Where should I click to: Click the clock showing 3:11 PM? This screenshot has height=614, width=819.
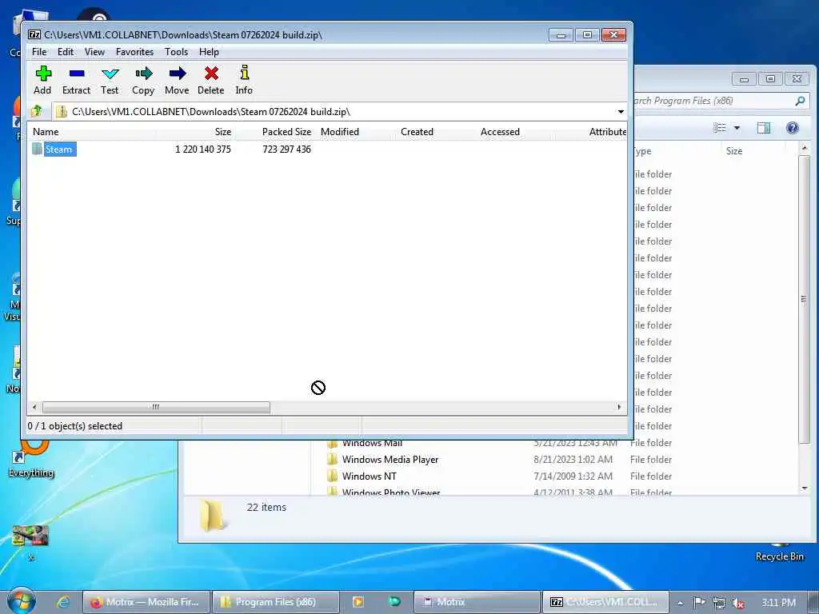point(777,603)
